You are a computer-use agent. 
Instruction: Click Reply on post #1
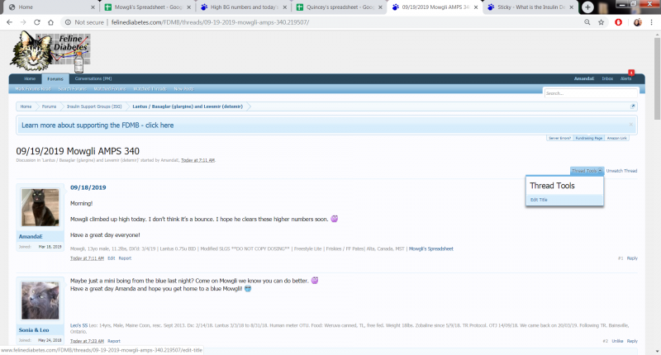(632, 258)
